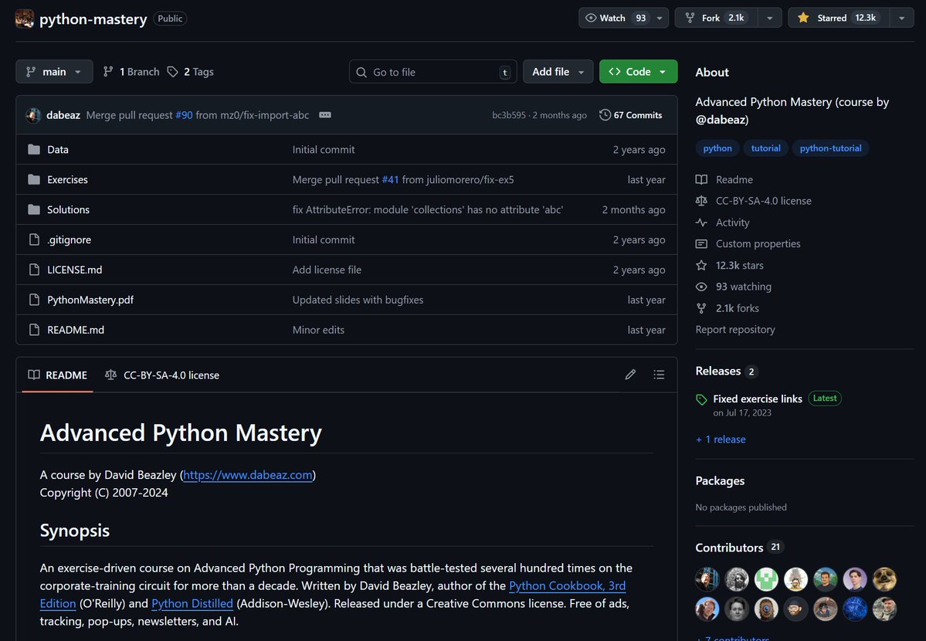The image size is (926, 641).
Task: Open the Starred lists dropdown arrow
Action: tap(902, 18)
